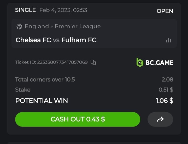
Task: Click the green BC.GAME logo icon
Action: coord(140,62)
